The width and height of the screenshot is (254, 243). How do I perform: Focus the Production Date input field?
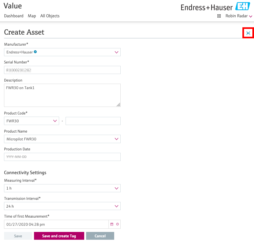point(62,157)
